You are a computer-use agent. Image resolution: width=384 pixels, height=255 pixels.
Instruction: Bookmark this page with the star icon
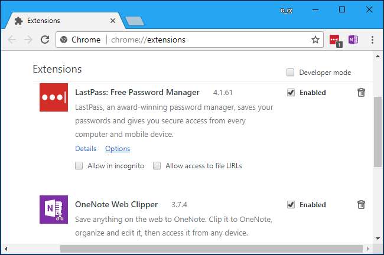click(315, 40)
